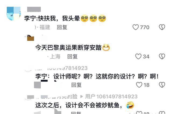172x114 pixels.
Task: Tap broken heart on 设计师呢 comment
Action: (162, 85)
